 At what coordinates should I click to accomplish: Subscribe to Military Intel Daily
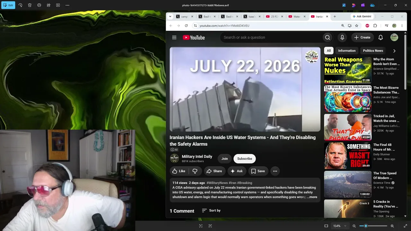click(245, 158)
